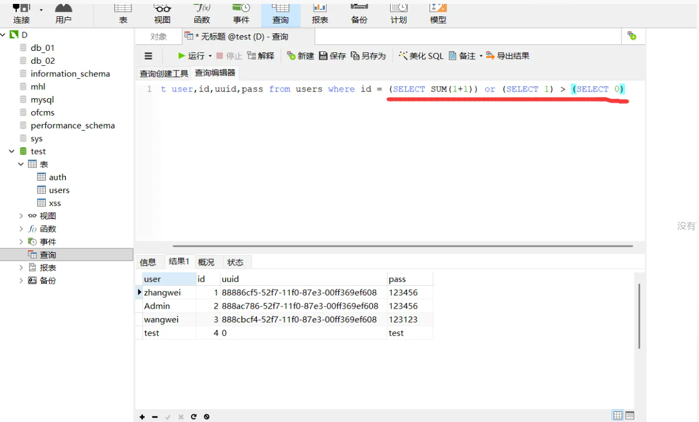Open the 信息 results tab

click(x=148, y=262)
